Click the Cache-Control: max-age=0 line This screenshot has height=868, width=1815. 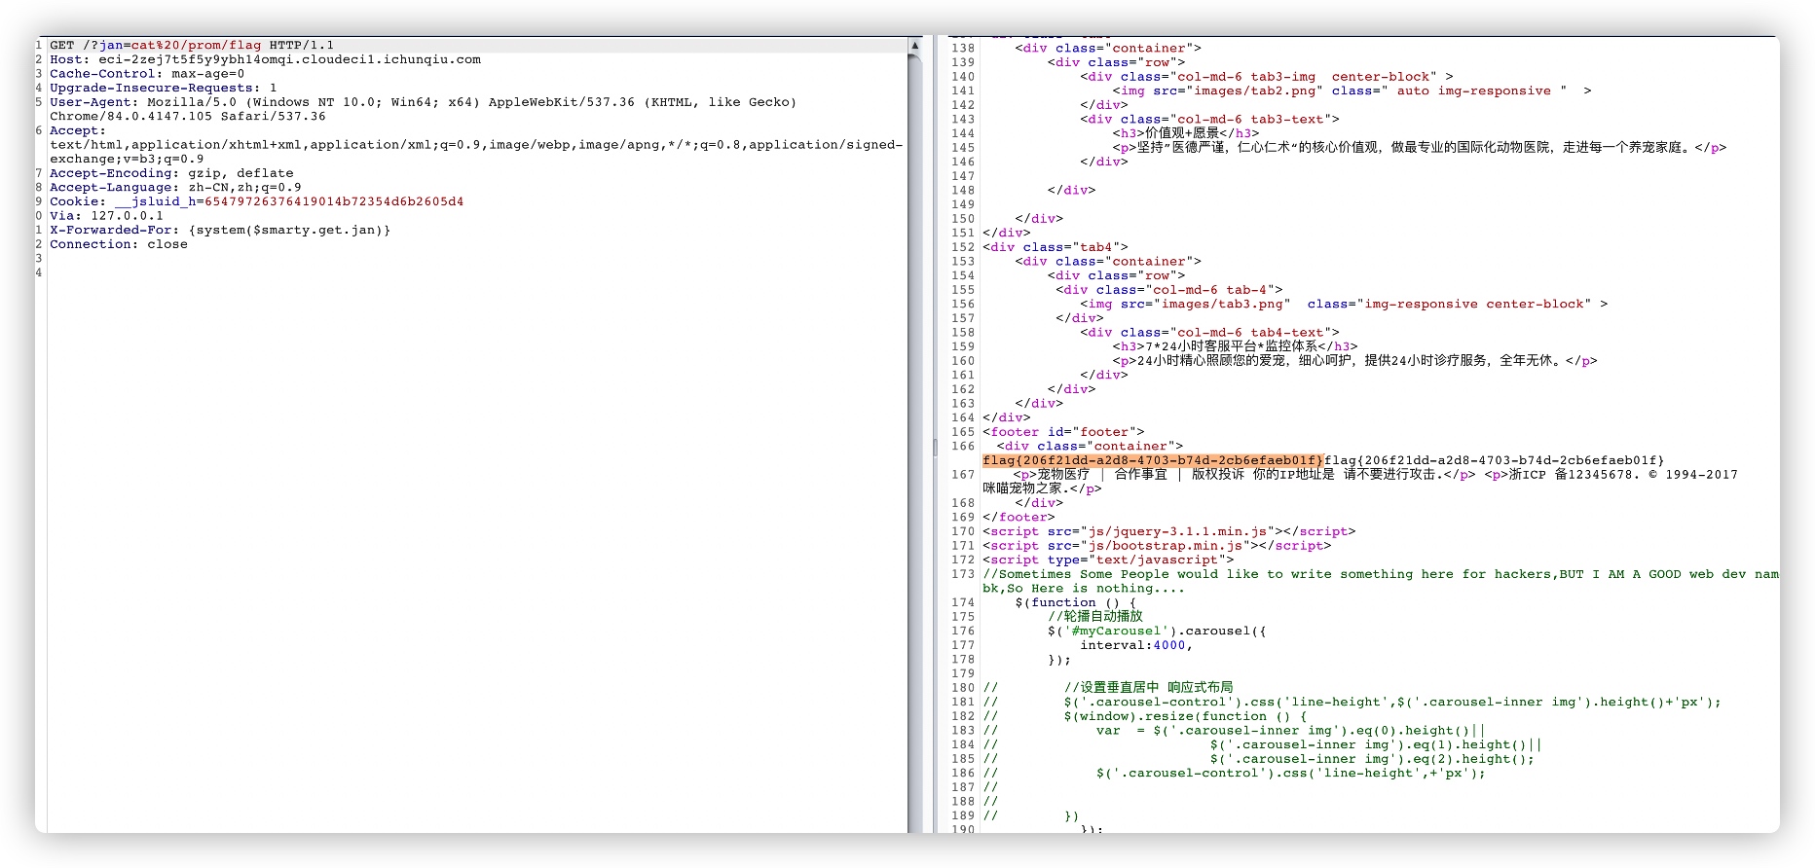147,74
